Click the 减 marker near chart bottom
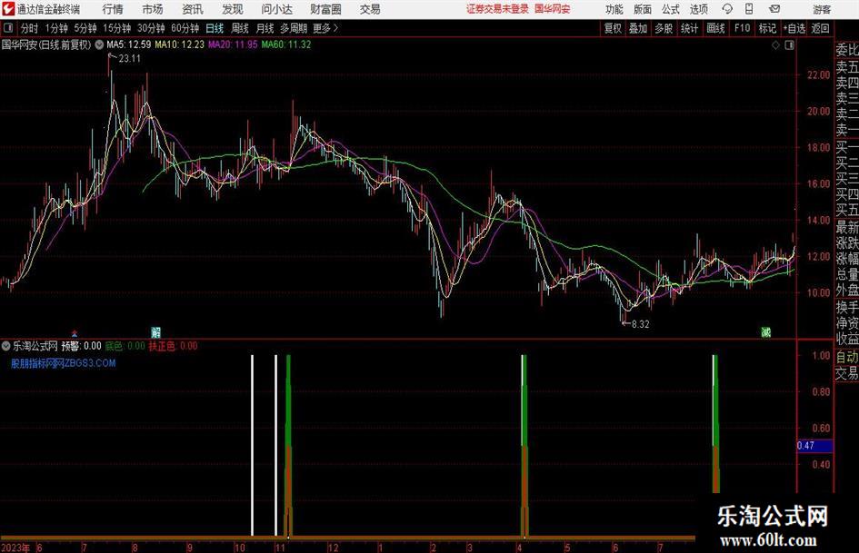859x553 pixels. (766, 331)
